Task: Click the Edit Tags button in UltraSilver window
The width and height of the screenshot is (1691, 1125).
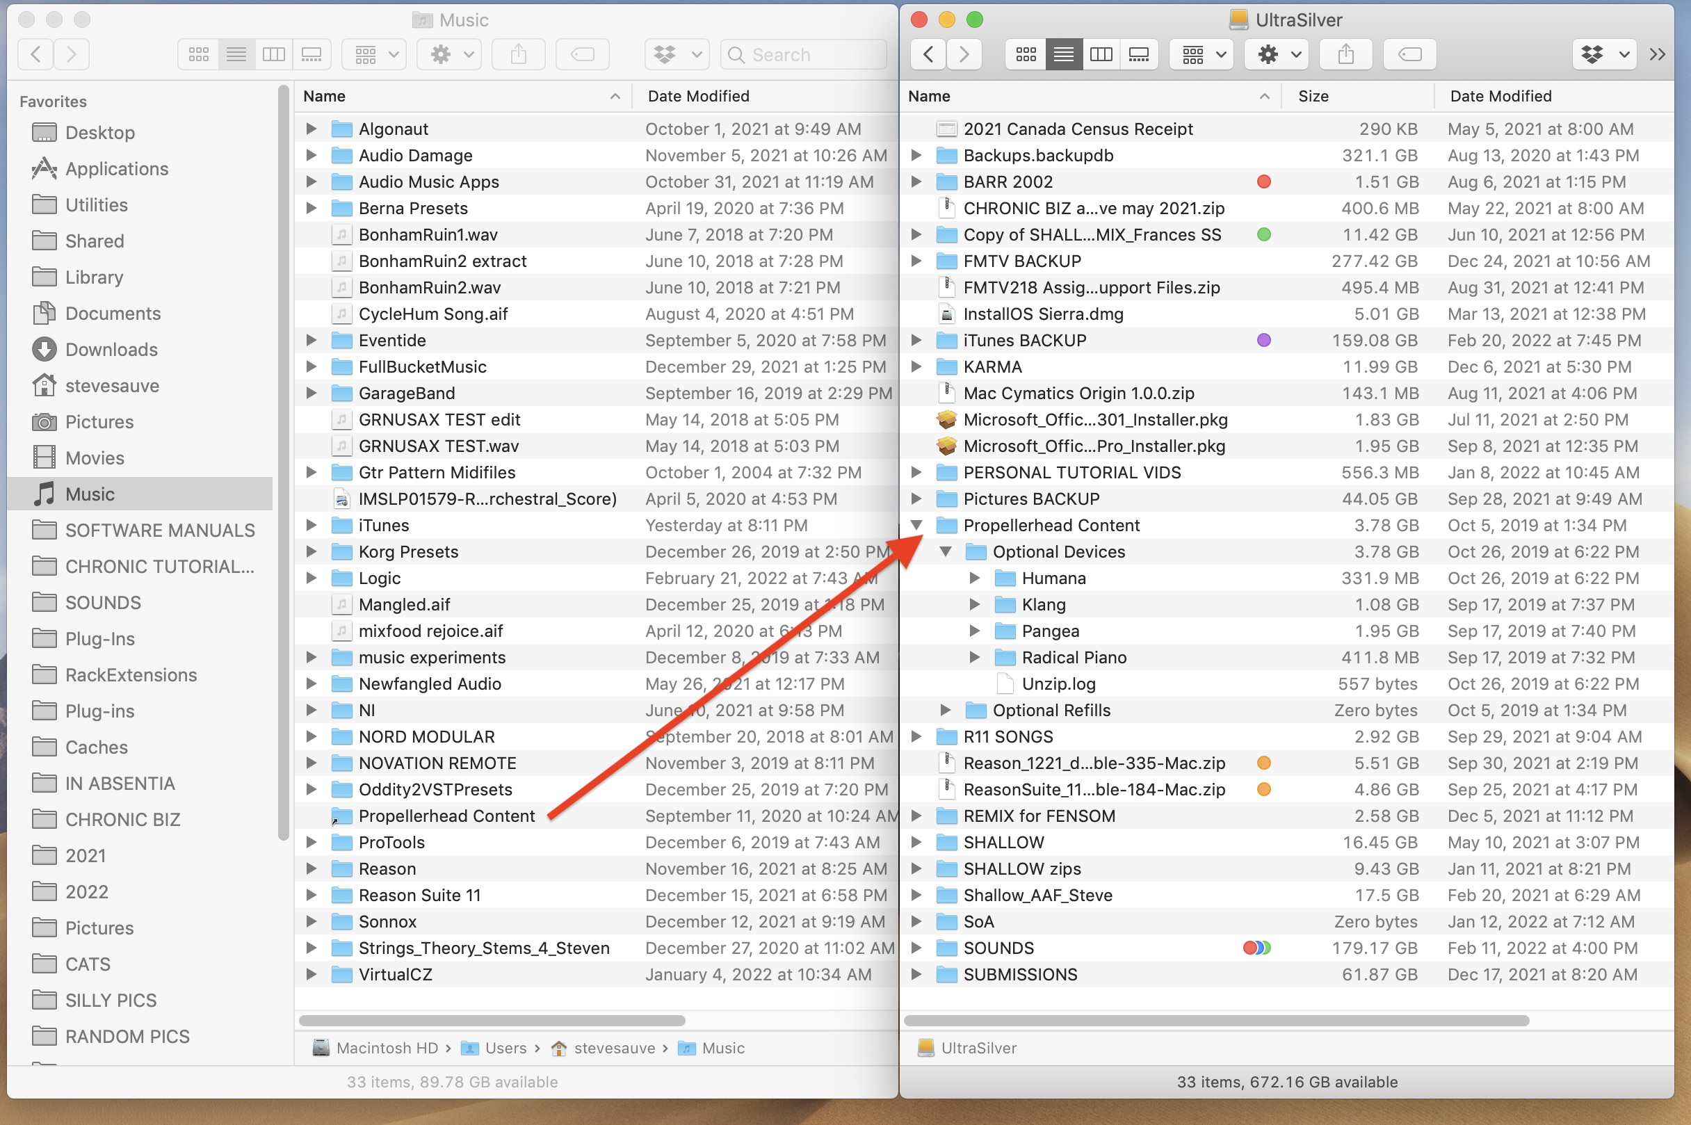Action: (1410, 54)
